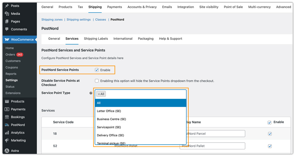Open Customers submenu item

click(13, 61)
